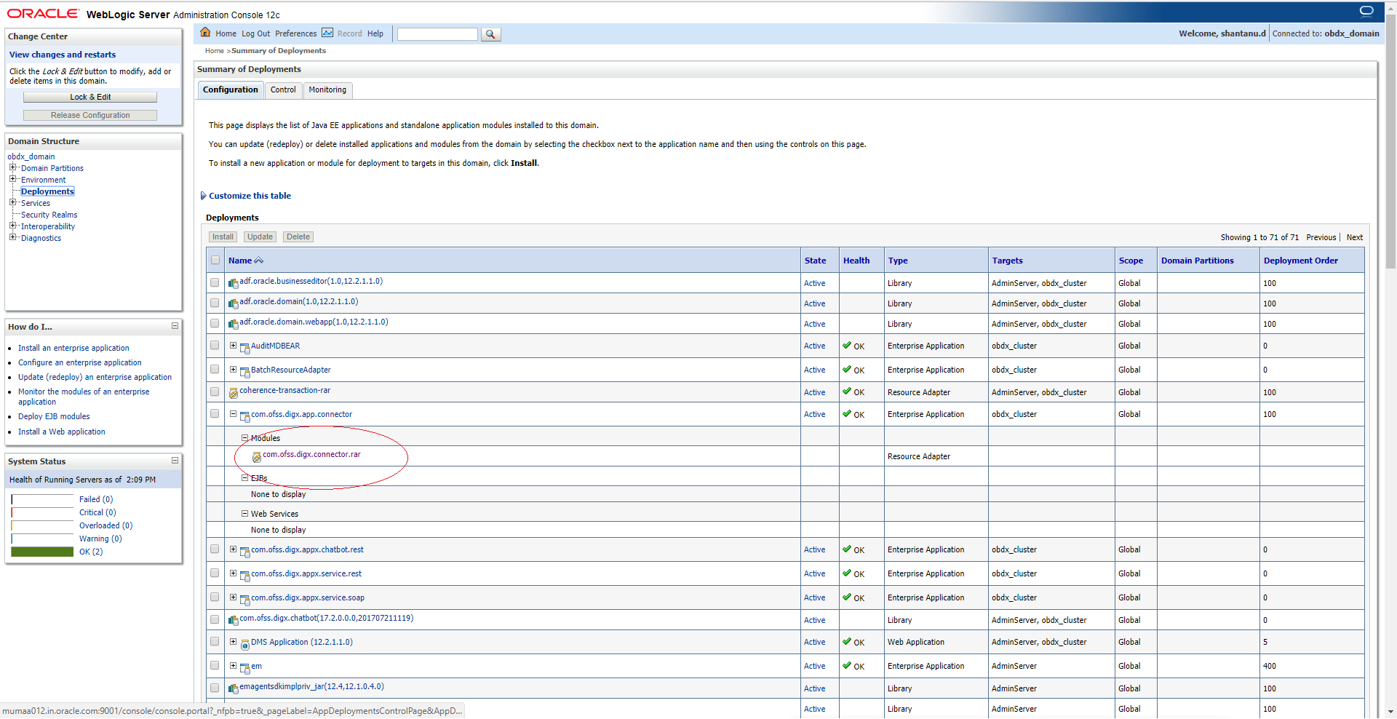Select the DMS Application row checkbox
The image size is (1397, 719).
click(x=215, y=641)
